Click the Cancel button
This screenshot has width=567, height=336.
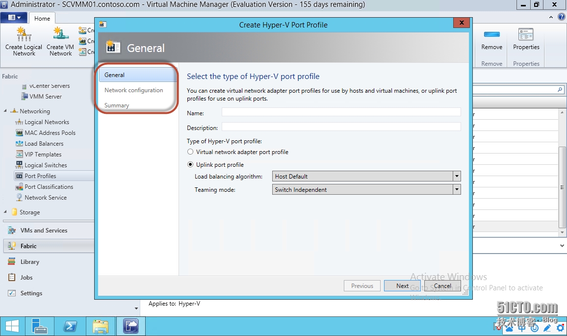point(442,286)
